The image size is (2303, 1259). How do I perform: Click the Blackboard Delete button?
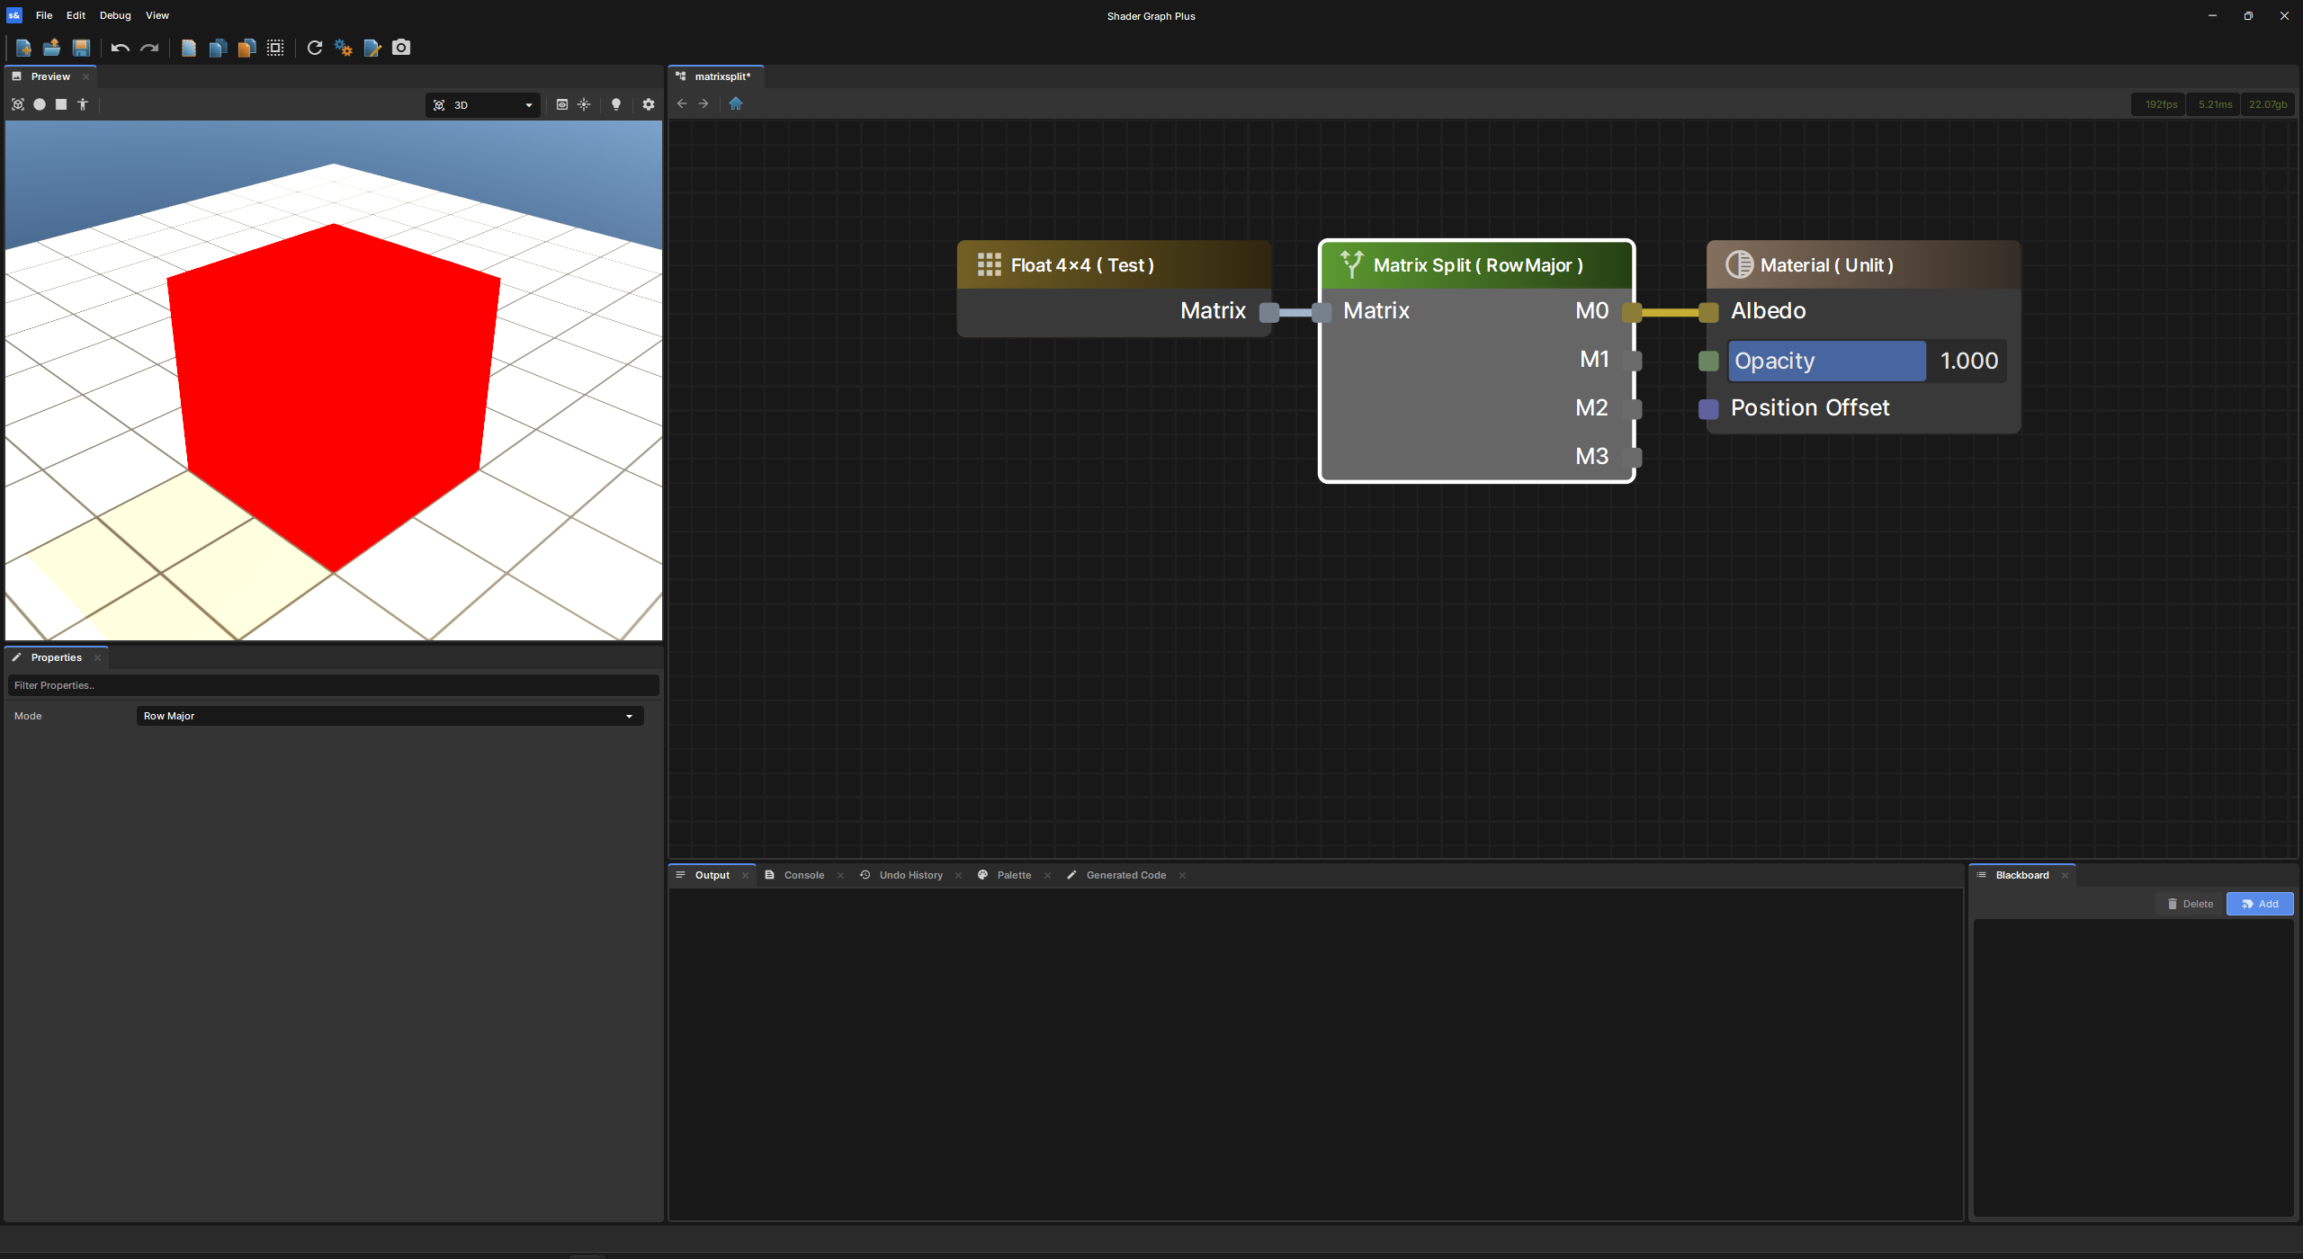[x=2190, y=904]
